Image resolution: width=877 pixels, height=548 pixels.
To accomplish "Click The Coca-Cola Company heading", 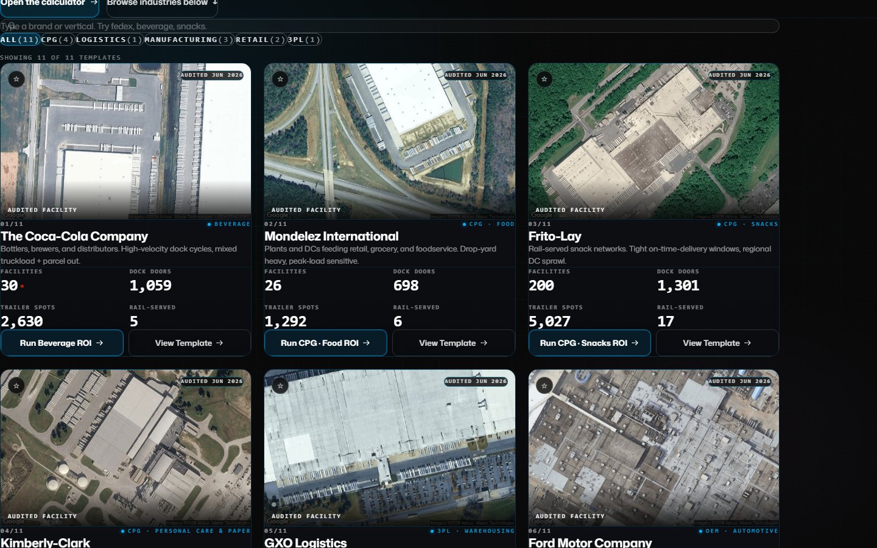I will click(74, 236).
